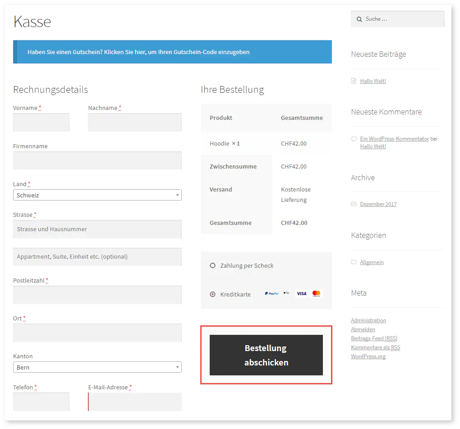
Task: Click the Apple Pay logo
Action: [286, 293]
